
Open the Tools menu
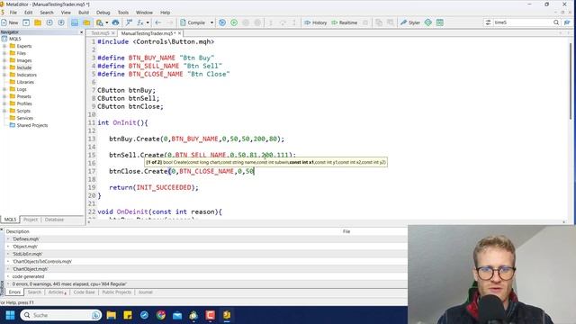click(x=123, y=13)
